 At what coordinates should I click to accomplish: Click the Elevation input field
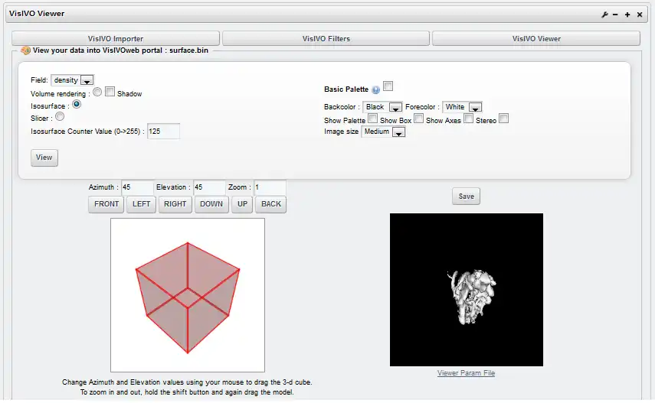[x=209, y=187]
